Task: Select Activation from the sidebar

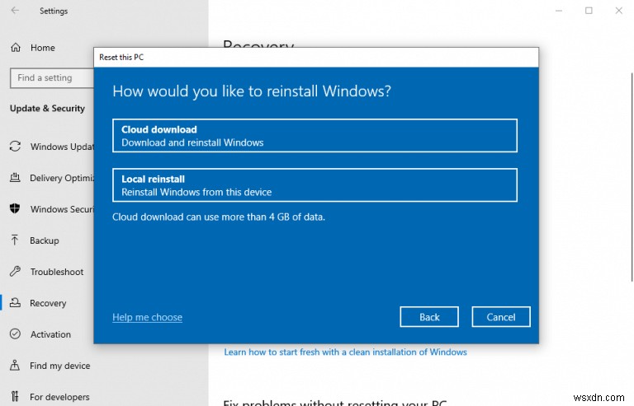Action: (50, 334)
